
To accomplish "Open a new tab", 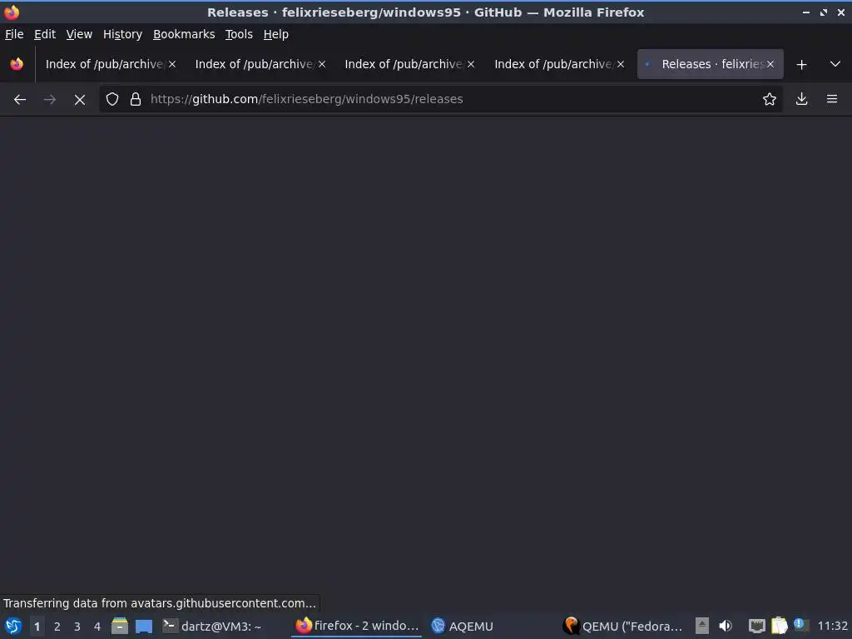I will click(x=801, y=65).
